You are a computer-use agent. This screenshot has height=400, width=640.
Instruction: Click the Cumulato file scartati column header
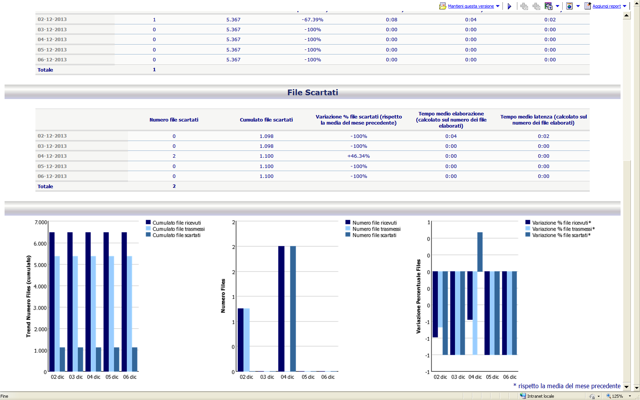coord(266,120)
